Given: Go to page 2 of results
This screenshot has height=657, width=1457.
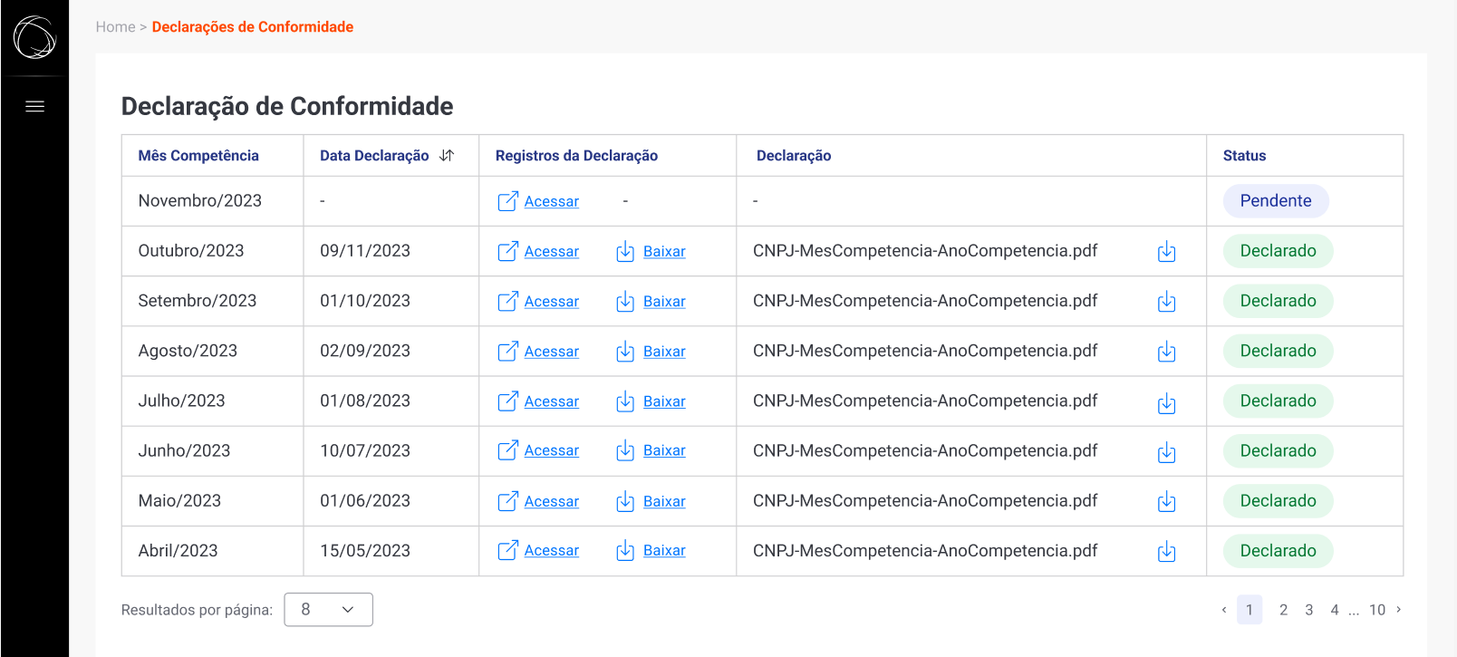Looking at the screenshot, I should [1283, 610].
